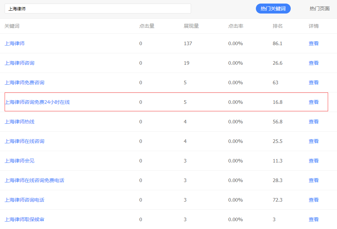The image size is (337, 229).
Task: Open the keyword link 上海律师咨询
Action: [x=20, y=63]
